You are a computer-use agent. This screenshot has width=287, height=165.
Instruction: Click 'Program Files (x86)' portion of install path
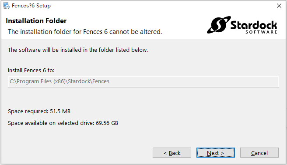tap(41, 81)
